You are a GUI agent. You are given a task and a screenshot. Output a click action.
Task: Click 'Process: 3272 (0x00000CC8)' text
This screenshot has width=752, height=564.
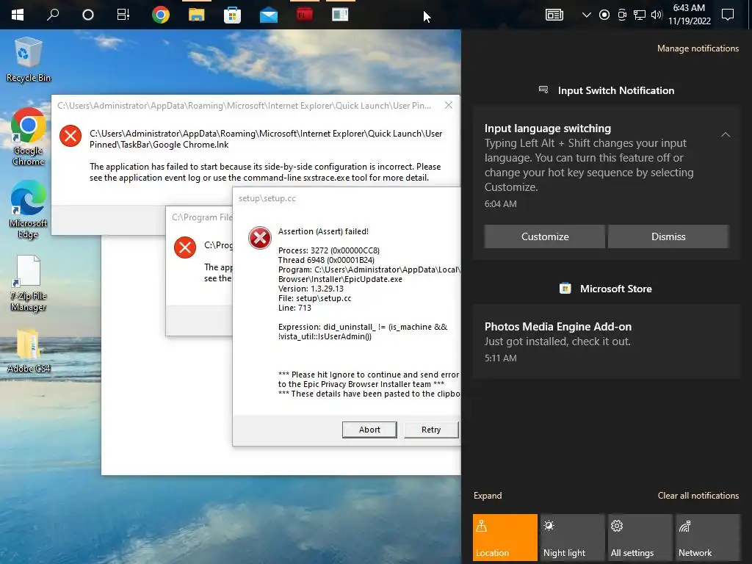[x=328, y=250]
